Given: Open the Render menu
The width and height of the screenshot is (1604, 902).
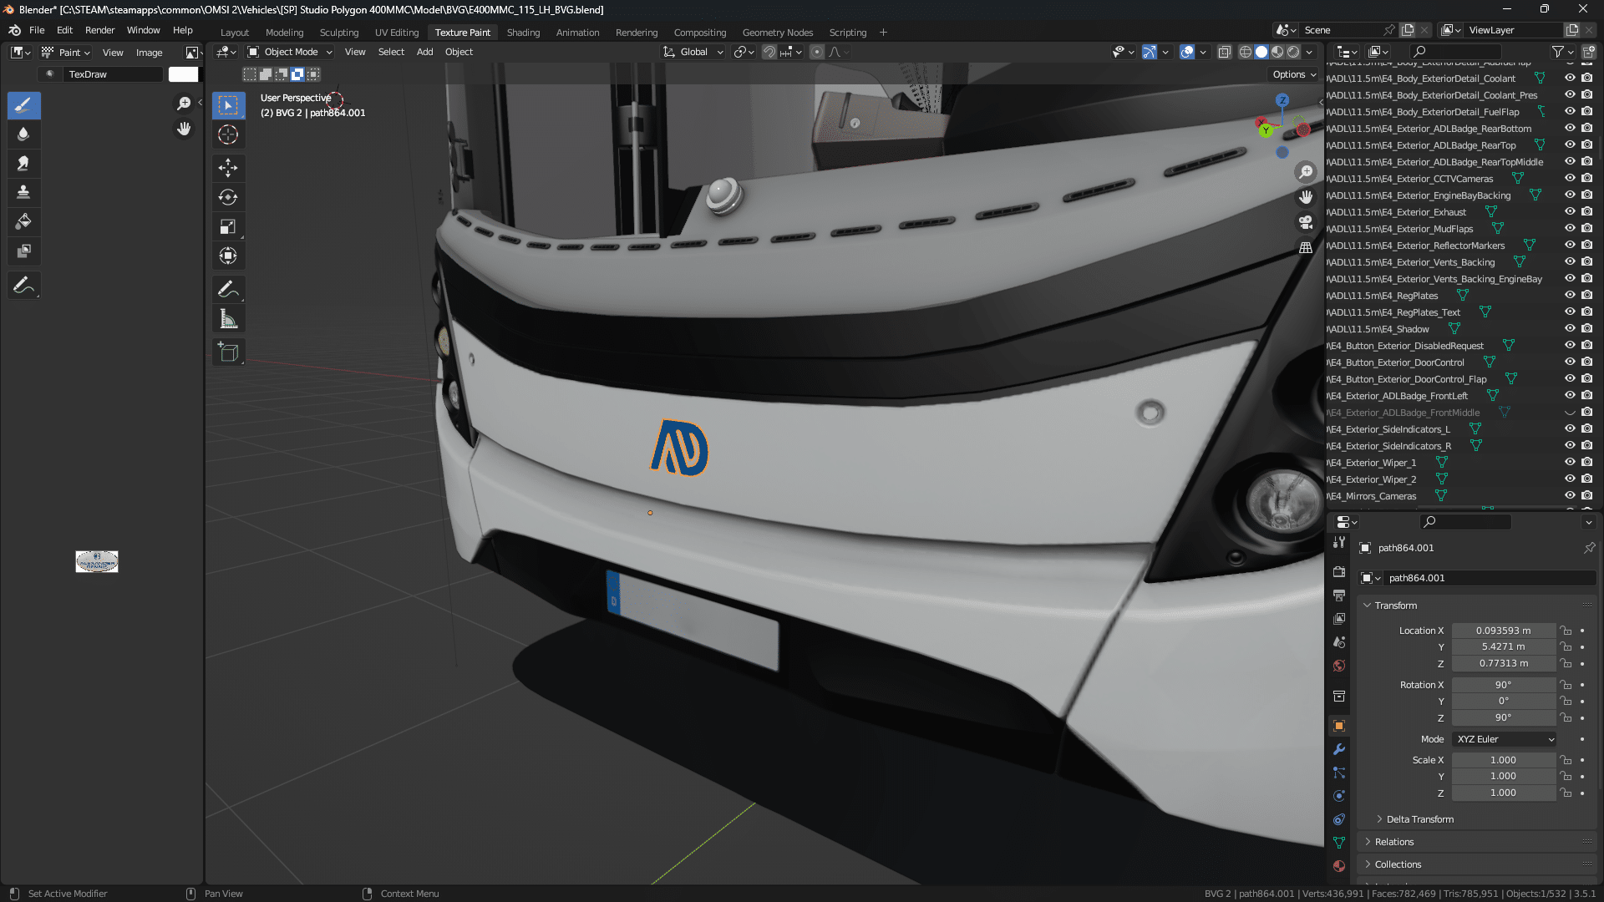Looking at the screenshot, I should (99, 30).
